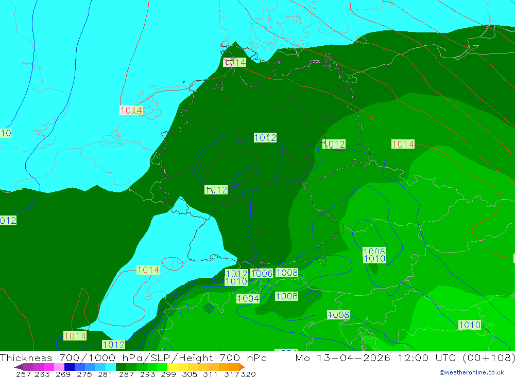515x377 pixels.
Task: Pick the darkest green legend swatch
Action: coord(121,367)
